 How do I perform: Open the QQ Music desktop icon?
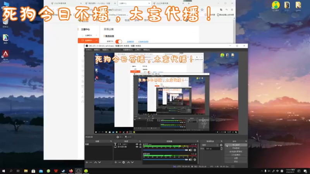(276, 6)
